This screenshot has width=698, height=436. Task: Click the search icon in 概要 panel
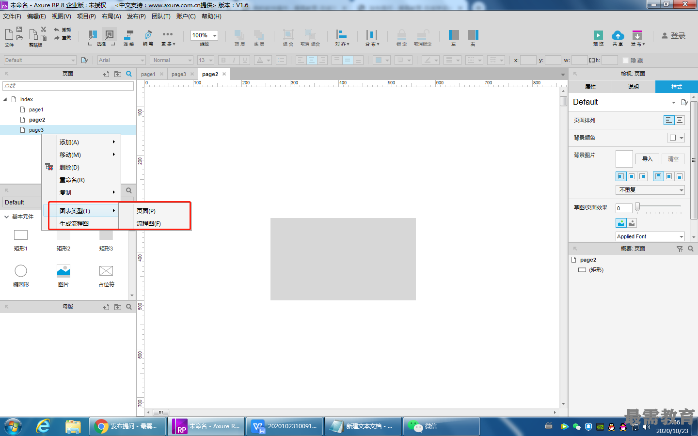pos(691,249)
